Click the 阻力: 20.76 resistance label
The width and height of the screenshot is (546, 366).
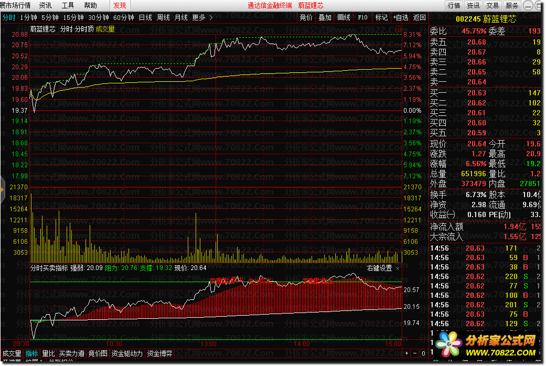point(121,268)
